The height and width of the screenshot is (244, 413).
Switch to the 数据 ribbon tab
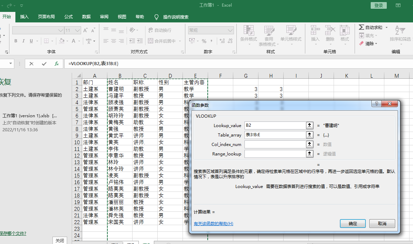click(86, 16)
